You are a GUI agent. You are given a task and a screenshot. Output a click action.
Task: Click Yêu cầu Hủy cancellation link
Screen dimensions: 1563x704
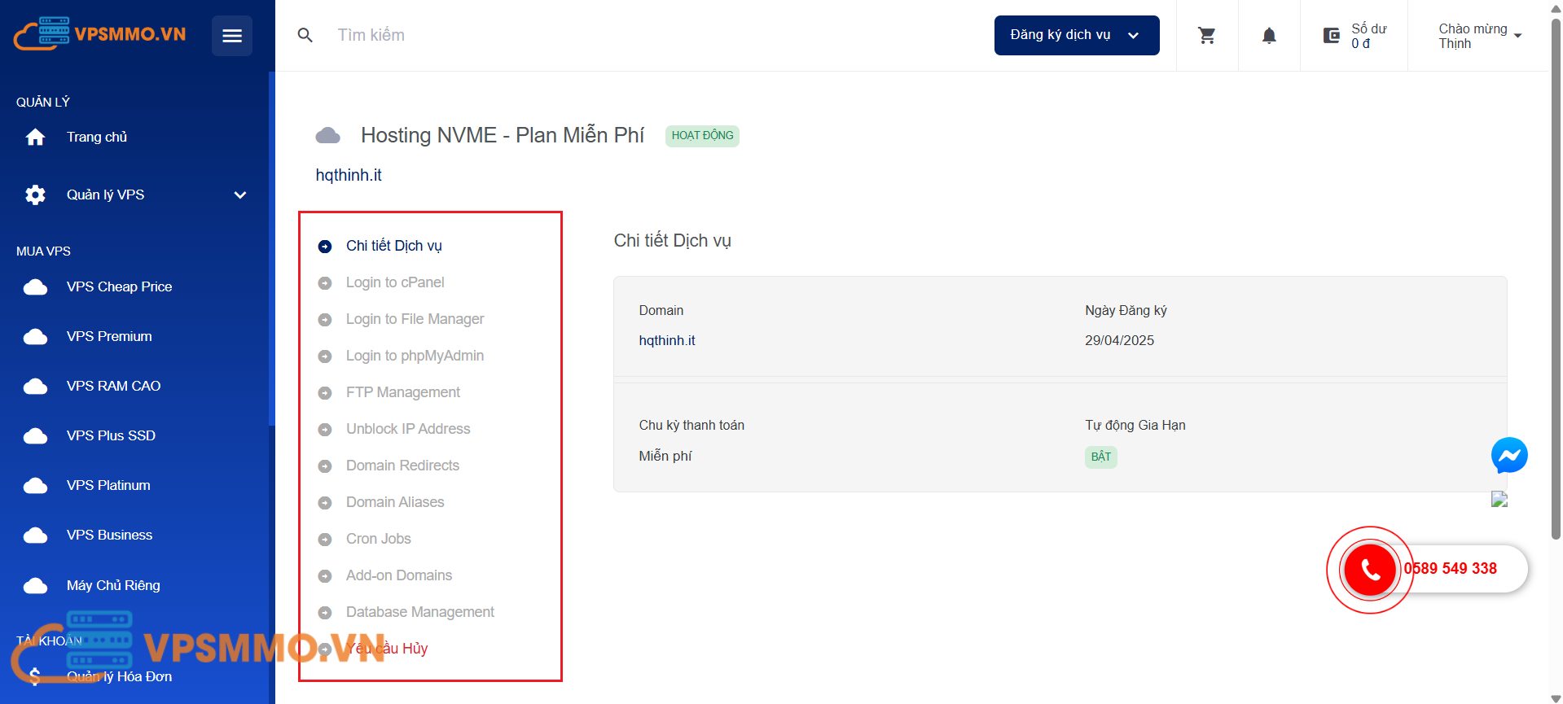(388, 649)
